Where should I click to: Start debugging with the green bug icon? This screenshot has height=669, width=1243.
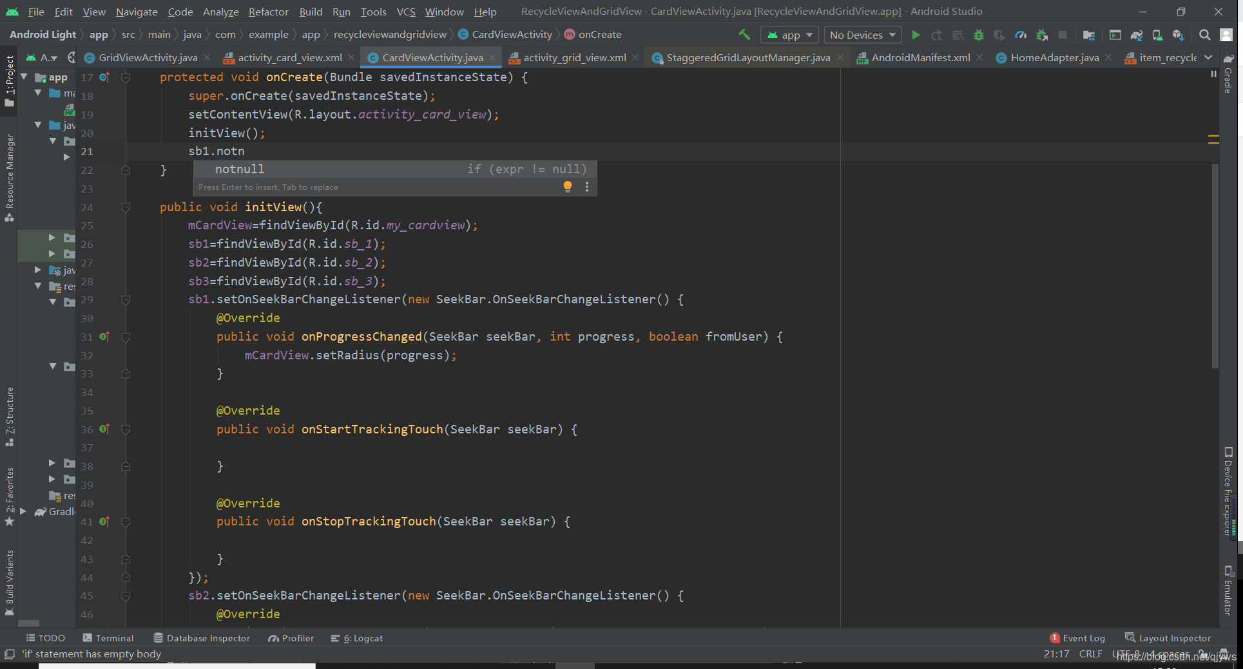pos(978,35)
